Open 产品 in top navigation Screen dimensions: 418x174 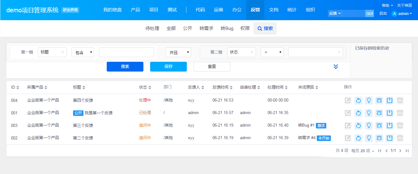[x=135, y=10]
